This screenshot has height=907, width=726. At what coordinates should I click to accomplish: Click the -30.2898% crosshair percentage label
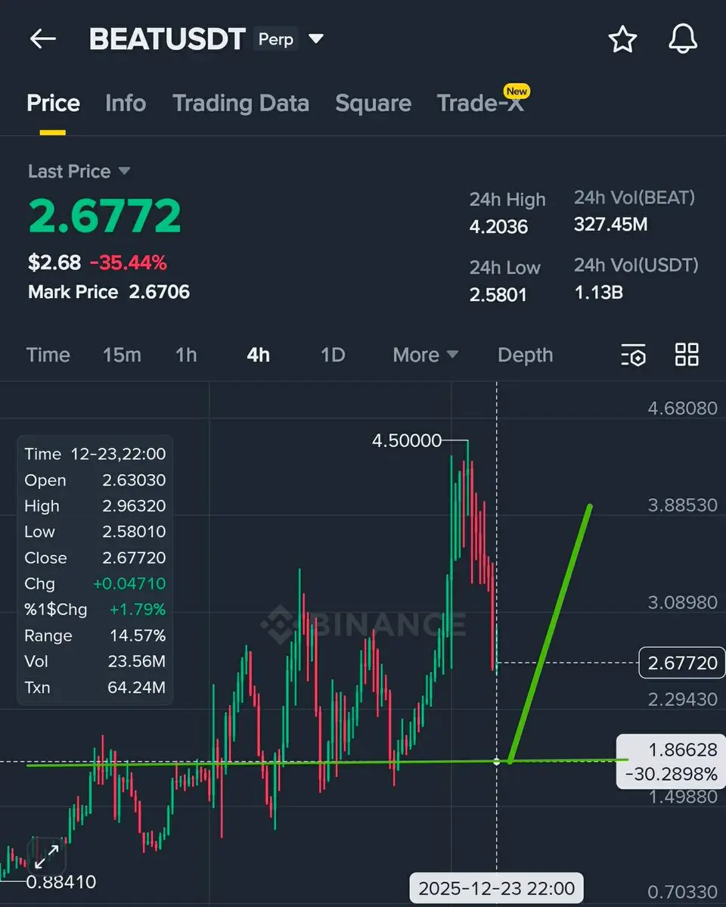(671, 774)
